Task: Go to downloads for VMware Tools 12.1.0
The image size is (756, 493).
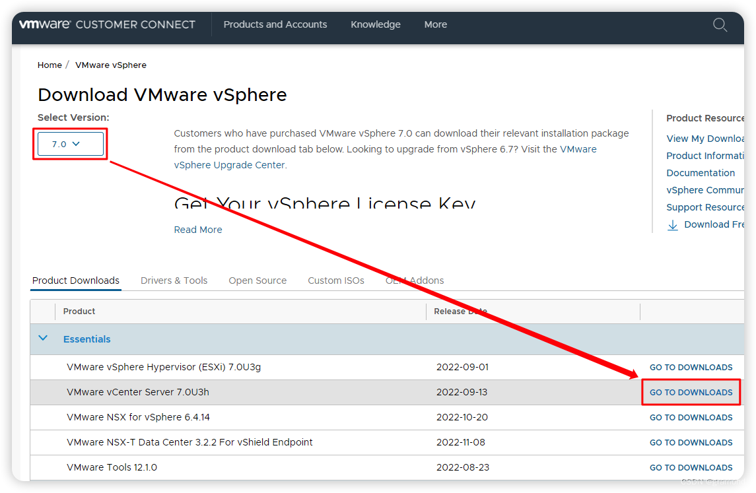Action: coord(691,467)
